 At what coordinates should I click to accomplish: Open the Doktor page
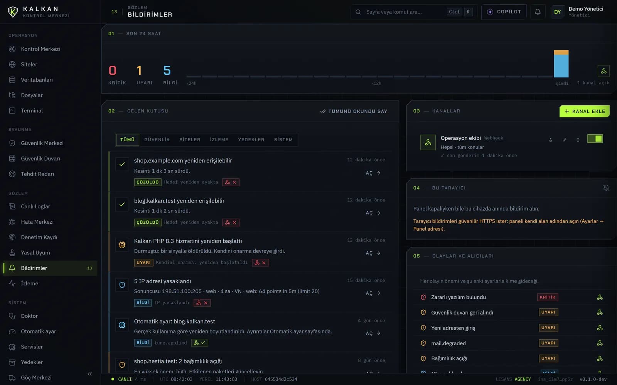(50, 316)
